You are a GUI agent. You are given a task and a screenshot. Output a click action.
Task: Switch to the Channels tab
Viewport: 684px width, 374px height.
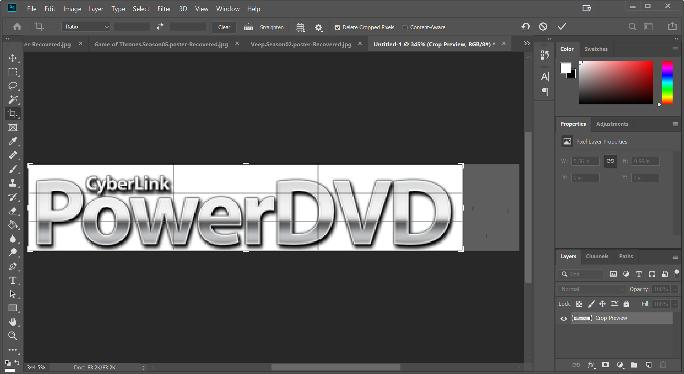tap(597, 256)
